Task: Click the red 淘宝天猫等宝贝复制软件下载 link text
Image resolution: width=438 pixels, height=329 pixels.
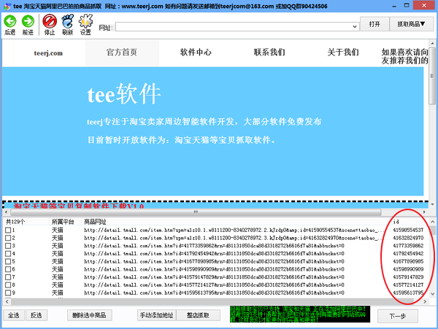Action: coord(79,206)
